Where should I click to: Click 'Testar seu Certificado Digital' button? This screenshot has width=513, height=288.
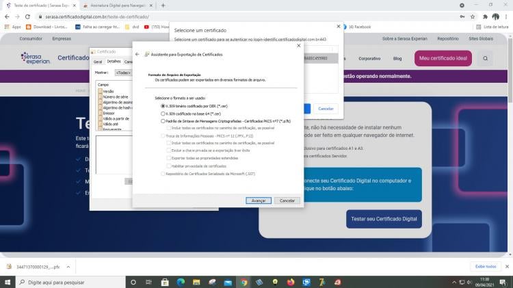click(x=384, y=219)
